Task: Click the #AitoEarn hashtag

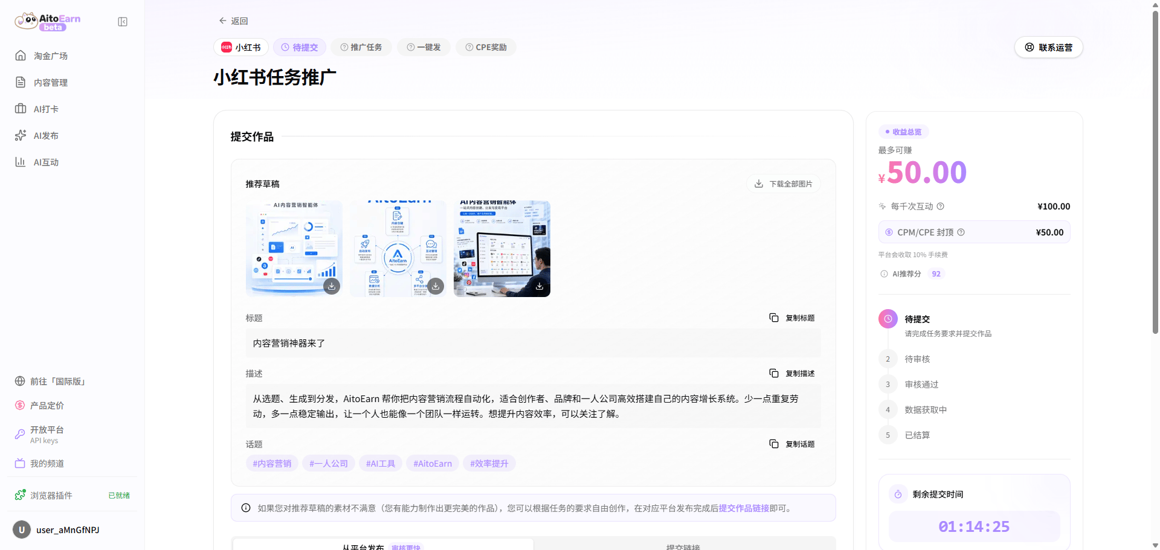Action: [x=433, y=464]
